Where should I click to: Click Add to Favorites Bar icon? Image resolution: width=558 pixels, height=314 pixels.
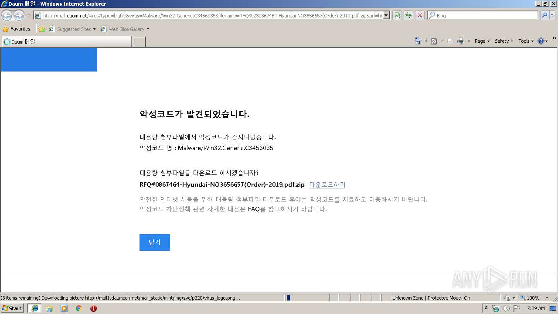pyautogui.click(x=42, y=29)
